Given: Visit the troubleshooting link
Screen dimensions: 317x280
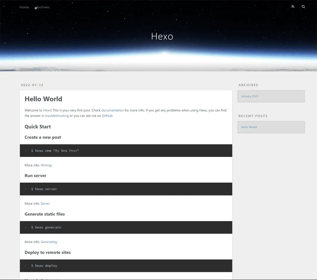Looking at the screenshot, I should coord(57,116).
